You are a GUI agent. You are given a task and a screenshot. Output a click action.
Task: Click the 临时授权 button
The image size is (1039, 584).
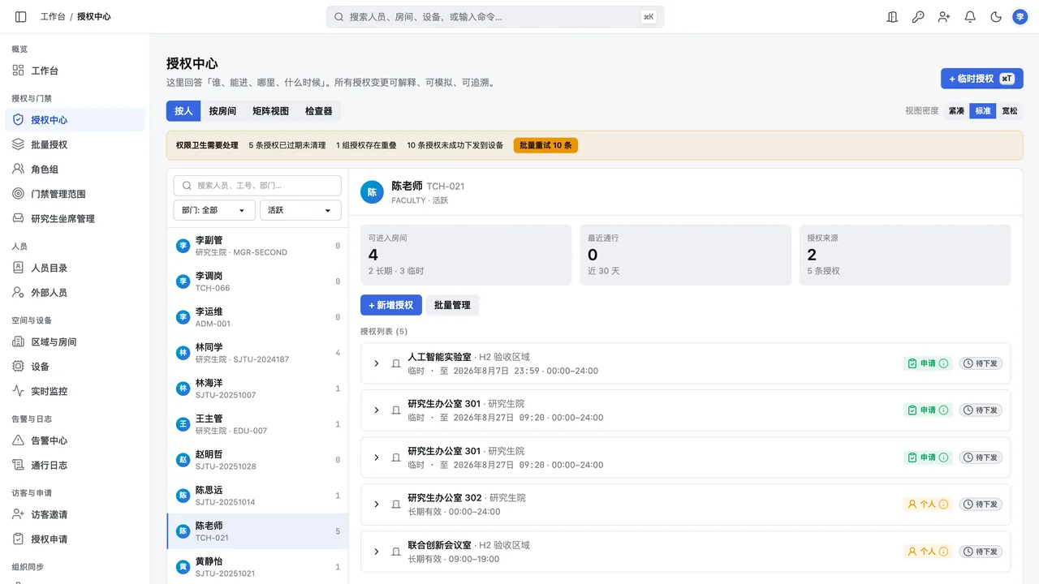click(982, 79)
